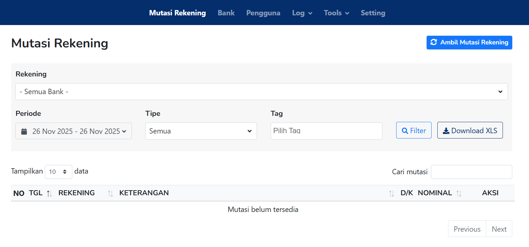Click the sort arrows beside NOMINAL column
The height and width of the screenshot is (247, 529).
point(459,194)
